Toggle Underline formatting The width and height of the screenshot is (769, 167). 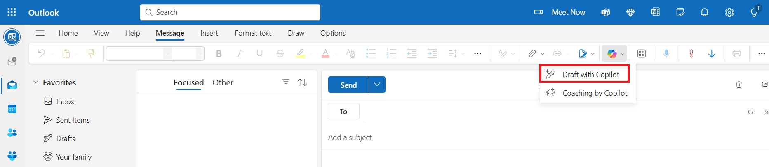click(259, 53)
